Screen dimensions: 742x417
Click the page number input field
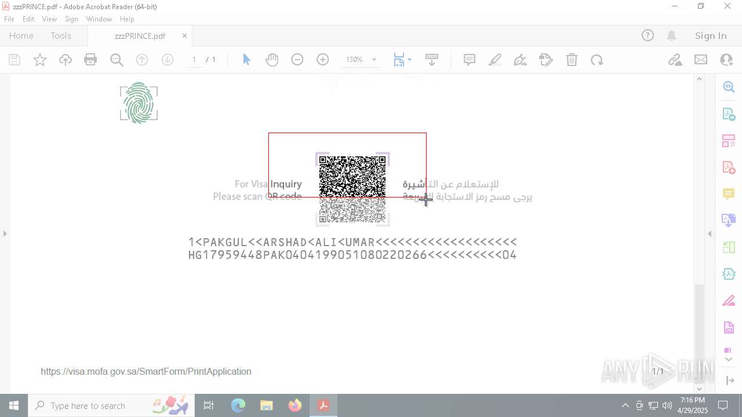(194, 60)
